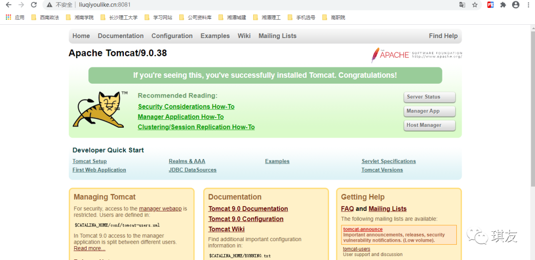
Task: Click the browser forward arrow
Action: point(21,5)
